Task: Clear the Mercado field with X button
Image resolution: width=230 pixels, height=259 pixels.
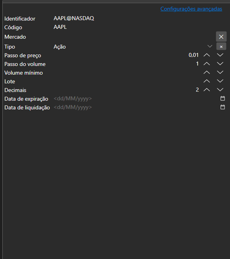Action: point(221,37)
